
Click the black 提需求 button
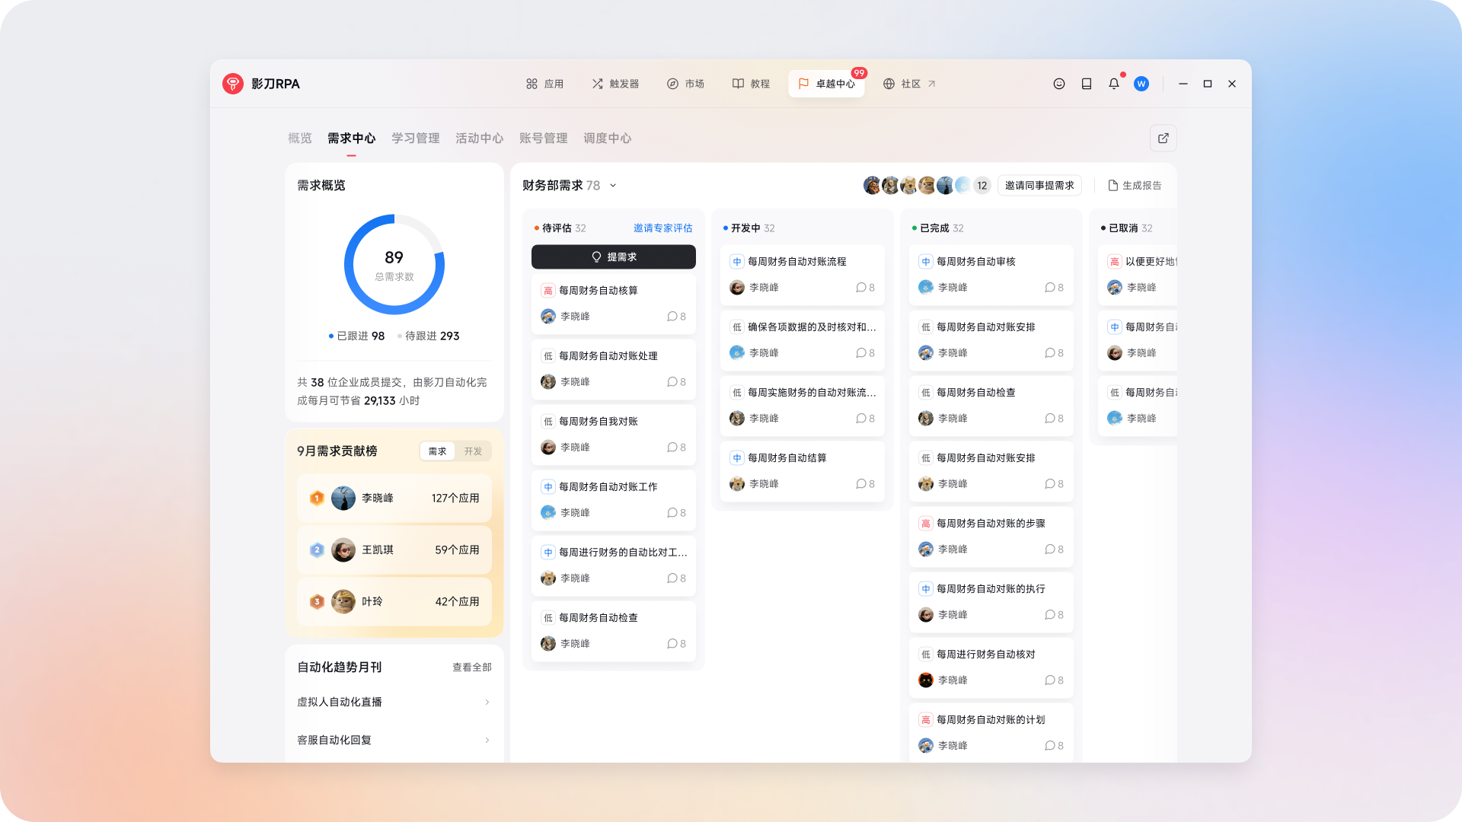pyautogui.click(x=613, y=257)
